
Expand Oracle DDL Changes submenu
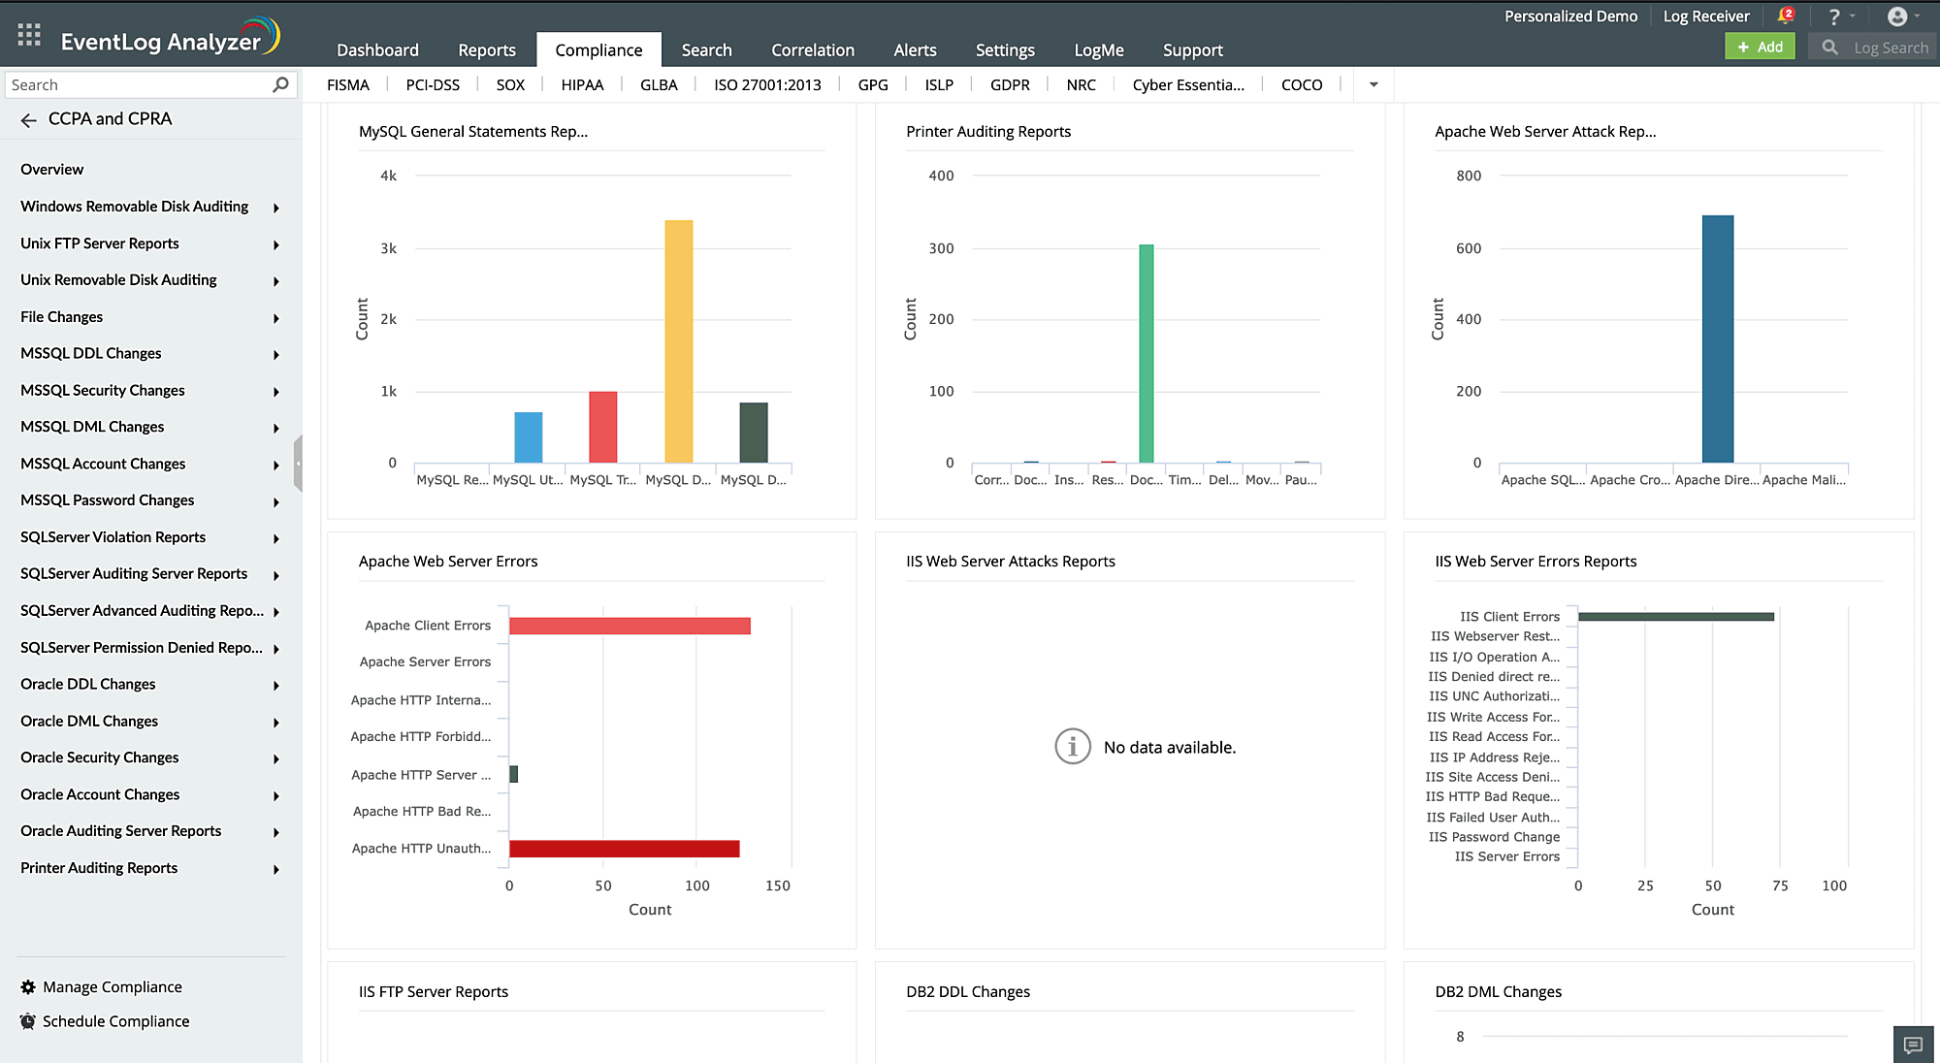coord(276,686)
